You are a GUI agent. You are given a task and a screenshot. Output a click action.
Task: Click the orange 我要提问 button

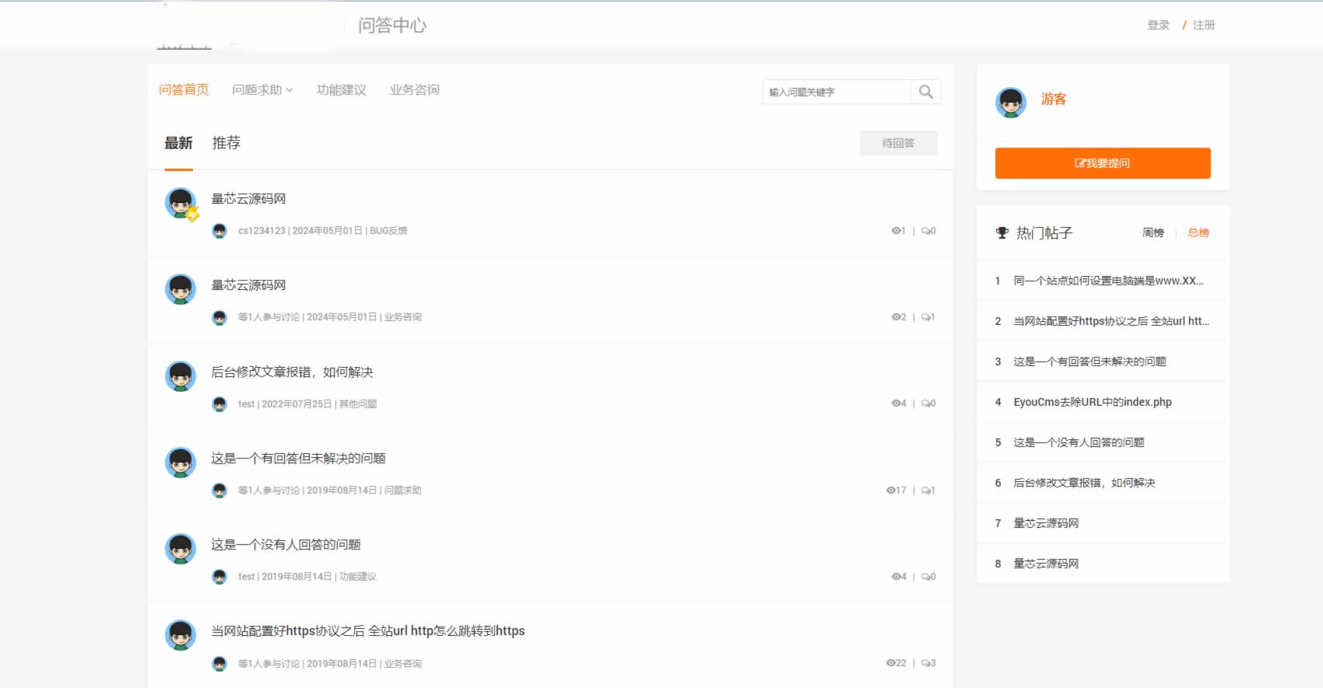coord(1102,163)
